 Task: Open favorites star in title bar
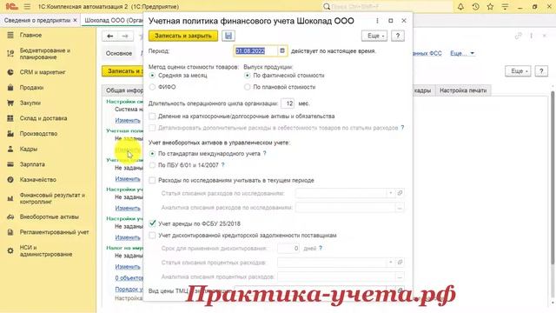point(490,6)
